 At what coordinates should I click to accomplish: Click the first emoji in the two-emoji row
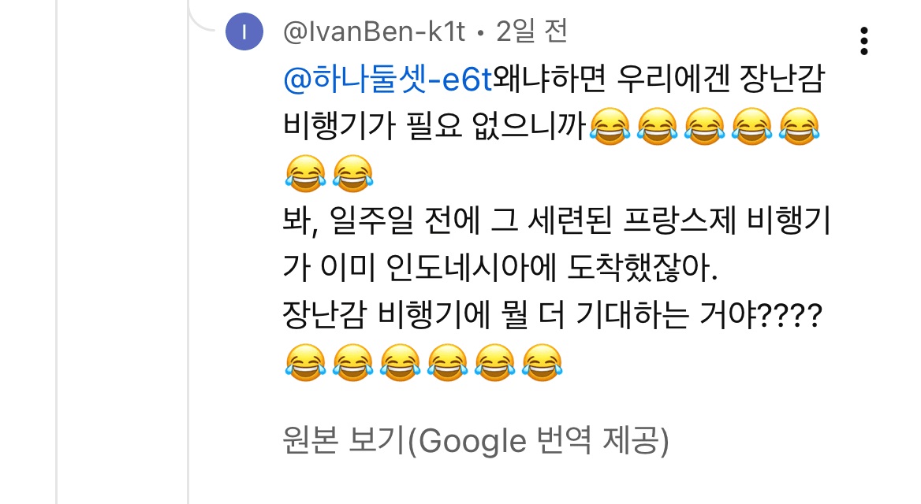click(x=305, y=174)
